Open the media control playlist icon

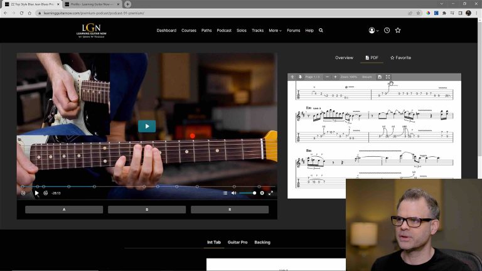(x=452, y=13)
